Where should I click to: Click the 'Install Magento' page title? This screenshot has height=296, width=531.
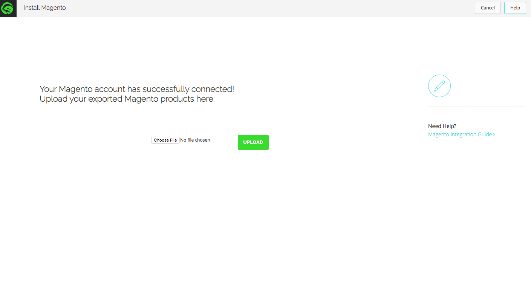(44, 8)
